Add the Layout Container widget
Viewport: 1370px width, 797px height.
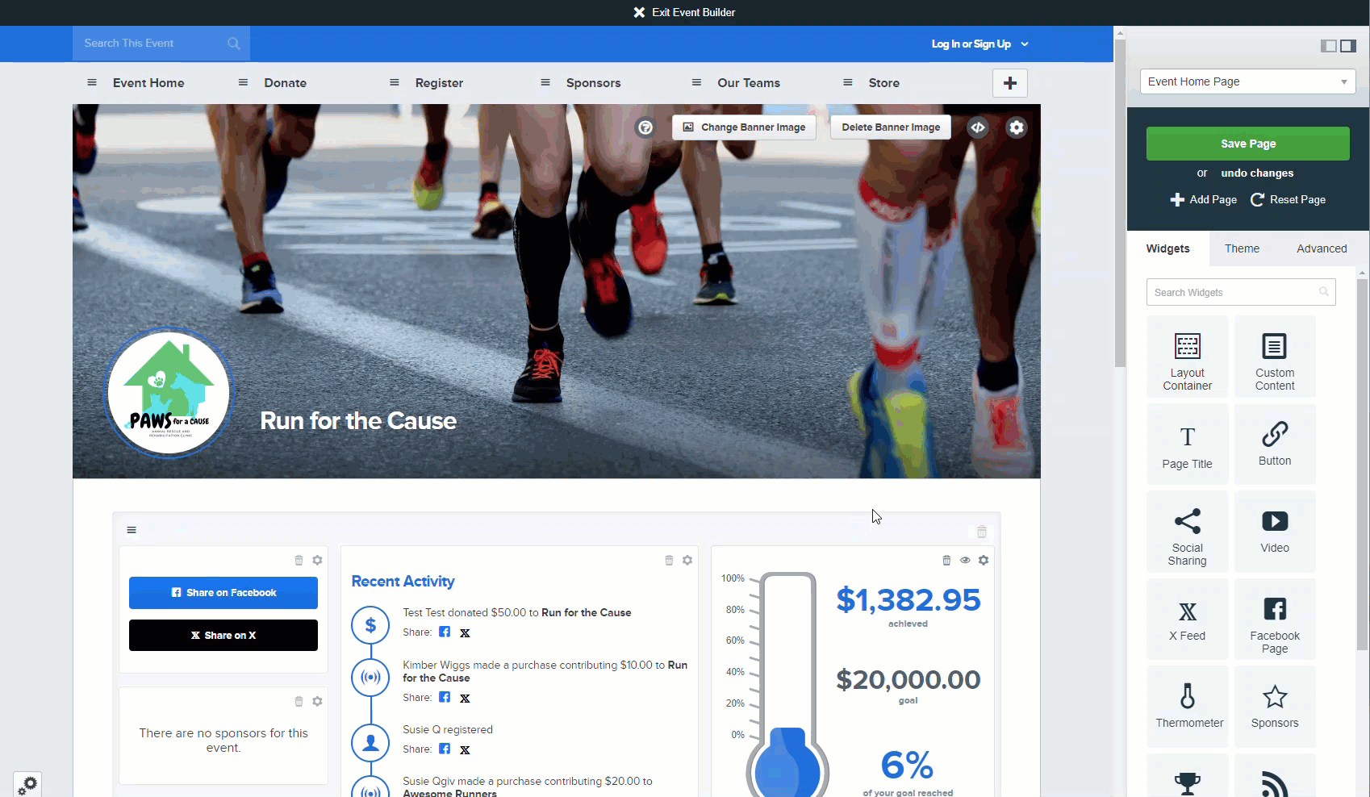[1187, 357]
